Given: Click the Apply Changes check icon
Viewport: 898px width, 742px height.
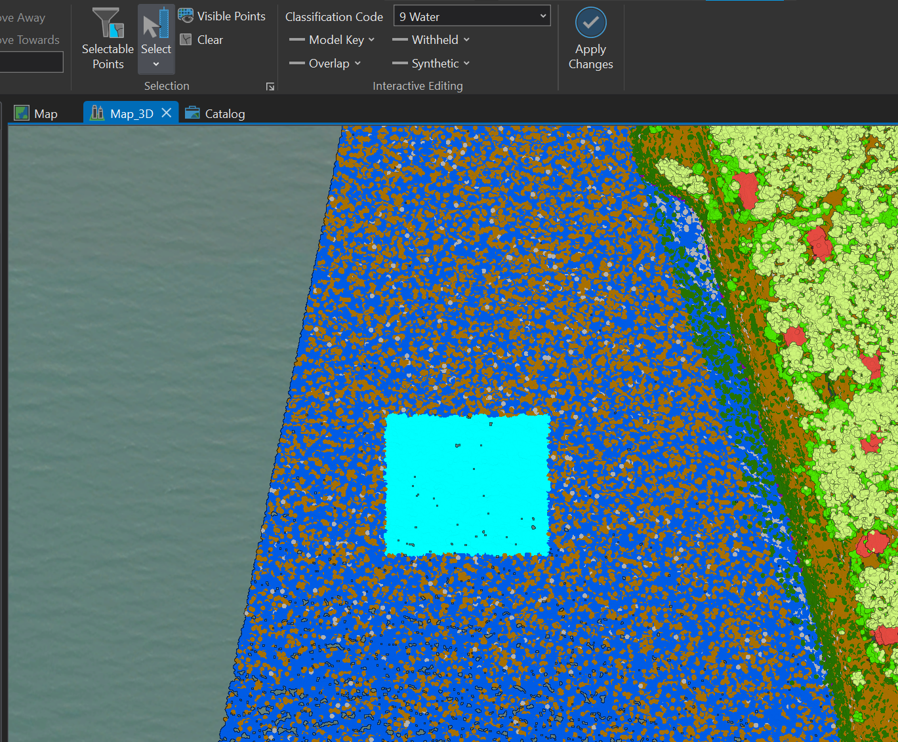Looking at the screenshot, I should [590, 22].
